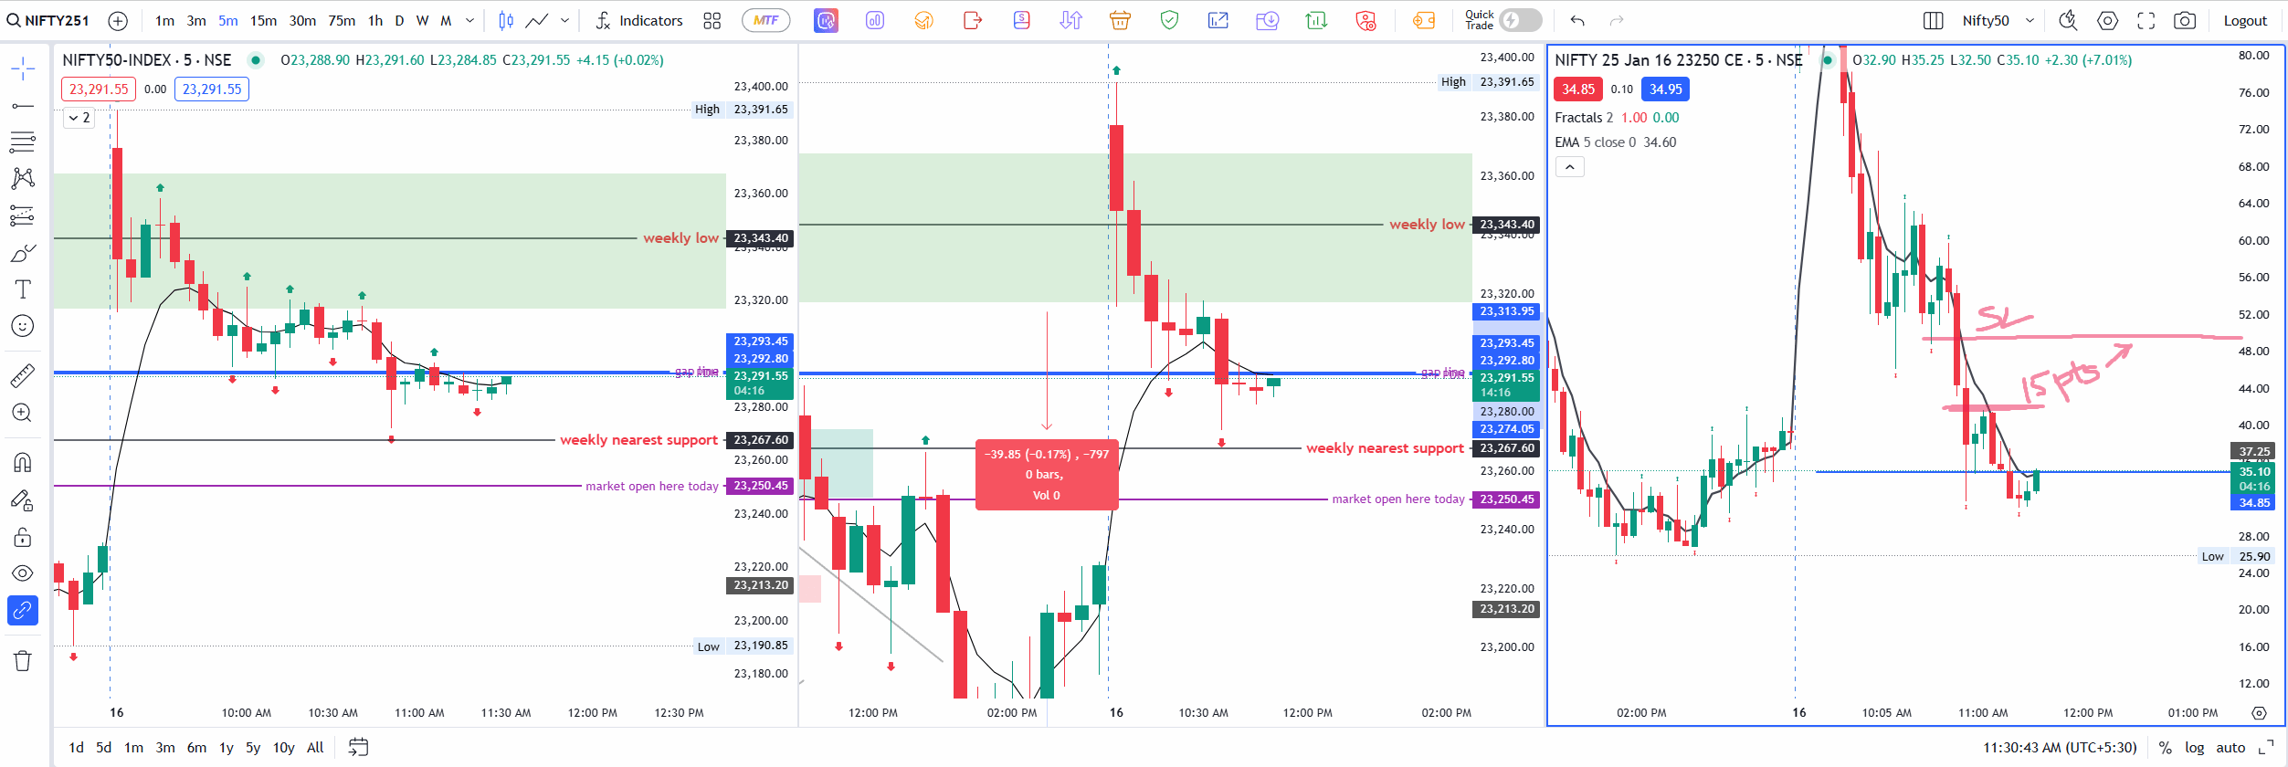Open chart settings hexagon icon
The width and height of the screenshot is (2288, 767).
(x=2107, y=20)
